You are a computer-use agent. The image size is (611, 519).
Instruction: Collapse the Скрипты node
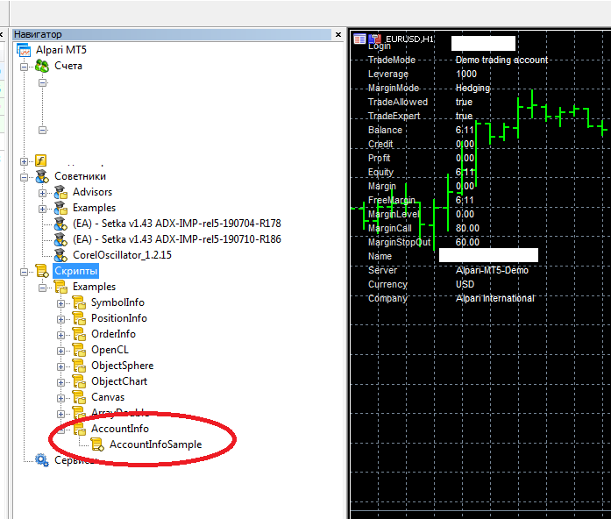pos(25,272)
